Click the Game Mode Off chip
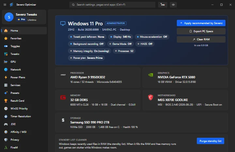The height and width of the screenshot is (152, 235). click(120, 44)
